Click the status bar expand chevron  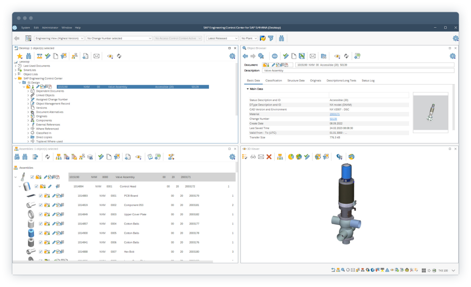click(x=453, y=270)
